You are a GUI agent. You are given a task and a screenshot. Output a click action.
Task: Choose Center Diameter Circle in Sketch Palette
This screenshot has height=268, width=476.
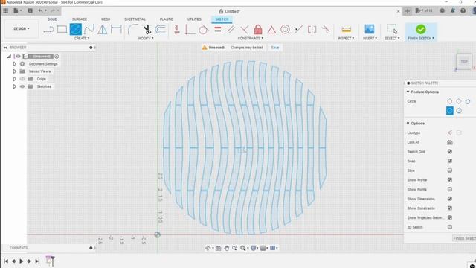[449, 101]
